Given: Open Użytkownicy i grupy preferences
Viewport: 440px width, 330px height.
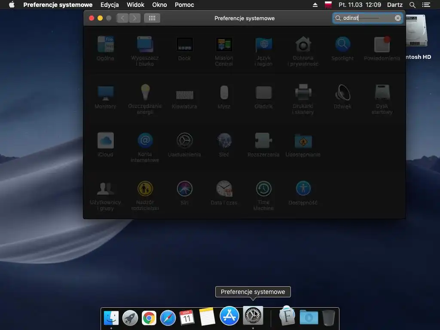Looking at the screenshot, I should [x=105, y=196].
